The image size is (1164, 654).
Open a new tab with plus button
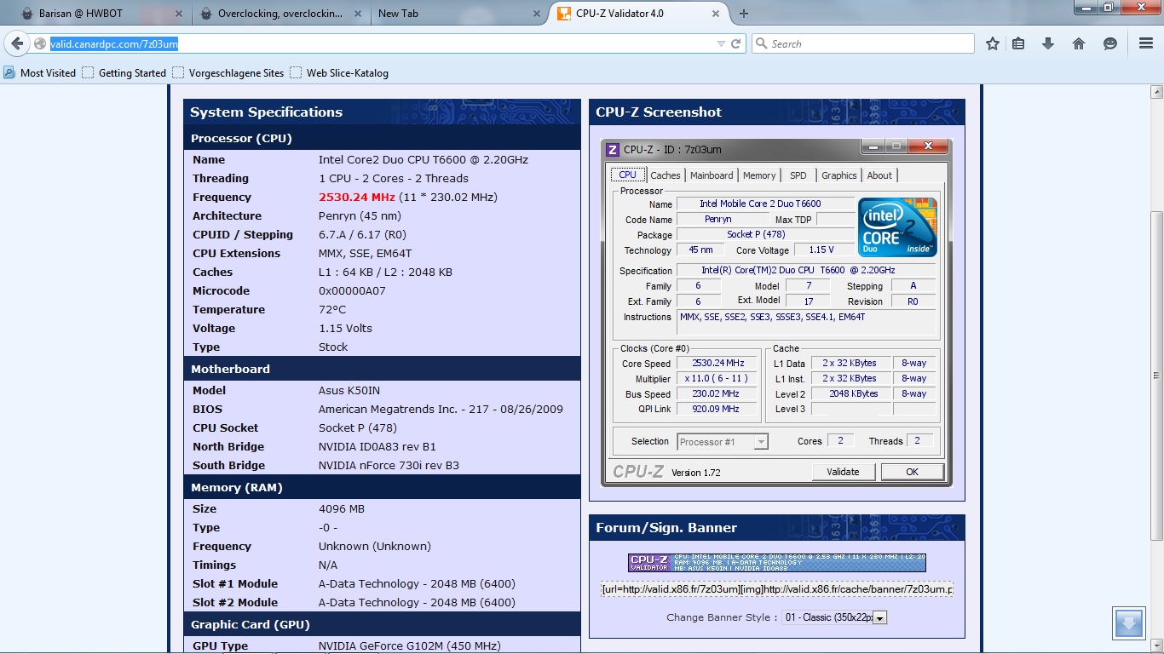coord(744,14)
